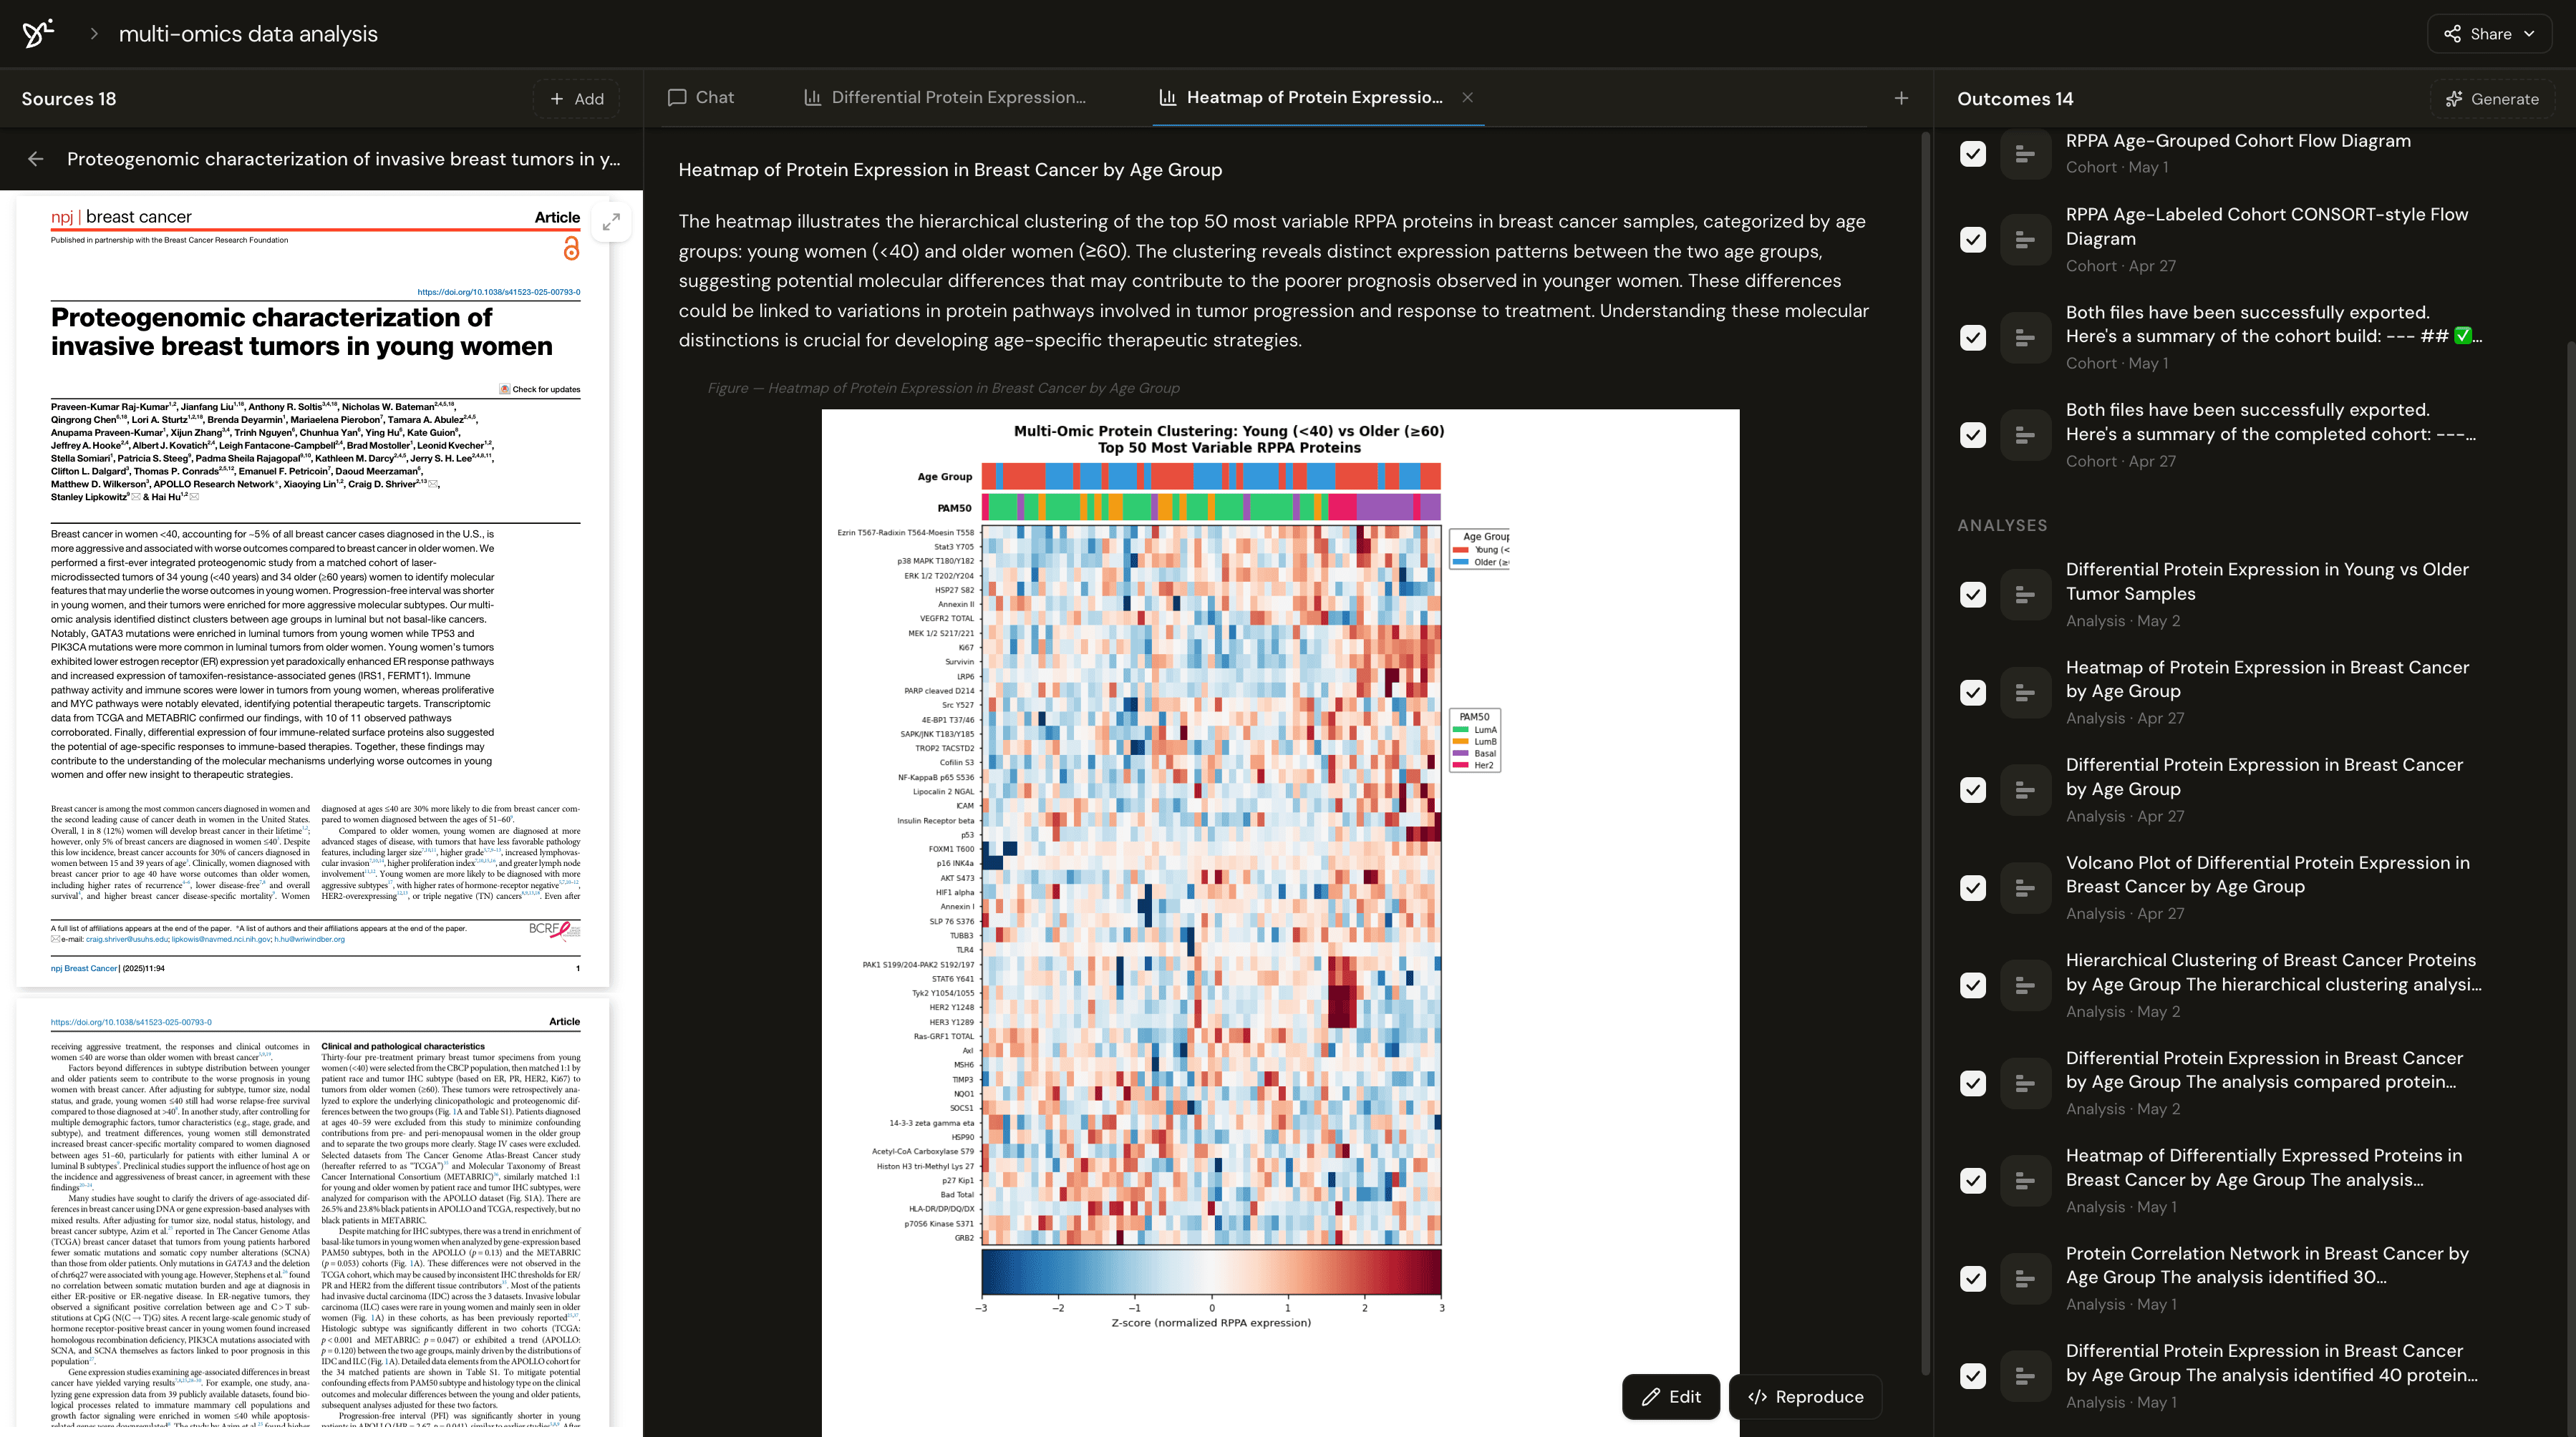Screen dimensions: 2576x1437
Task: Click the breadcrumb chevron before project name
Action: coord(94,34)
